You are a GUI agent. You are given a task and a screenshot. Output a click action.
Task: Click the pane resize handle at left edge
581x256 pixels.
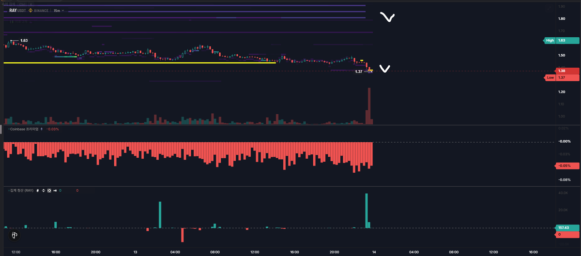(1, 129)
